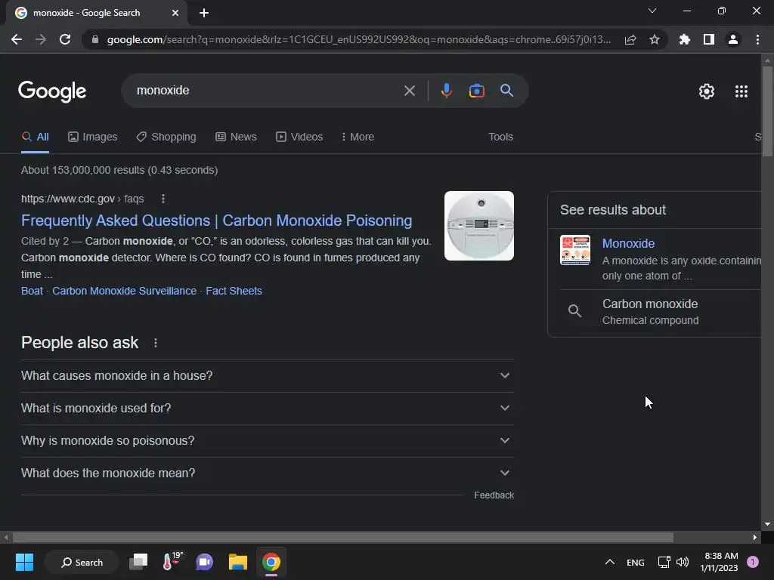Click the ENG language indicator

[x=635, y=563]
